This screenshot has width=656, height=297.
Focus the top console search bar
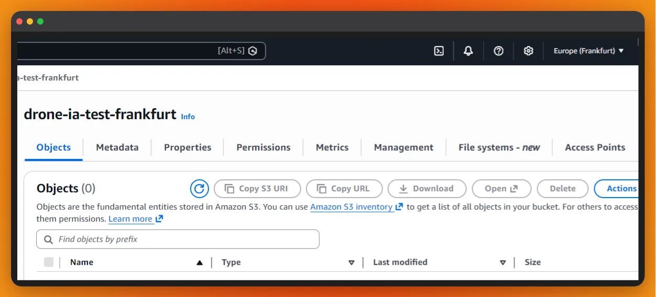[x=141, y=51]
